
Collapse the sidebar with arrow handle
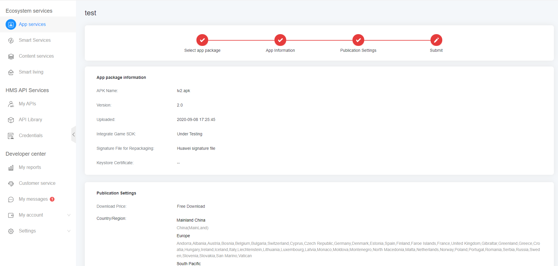(74, 134)
